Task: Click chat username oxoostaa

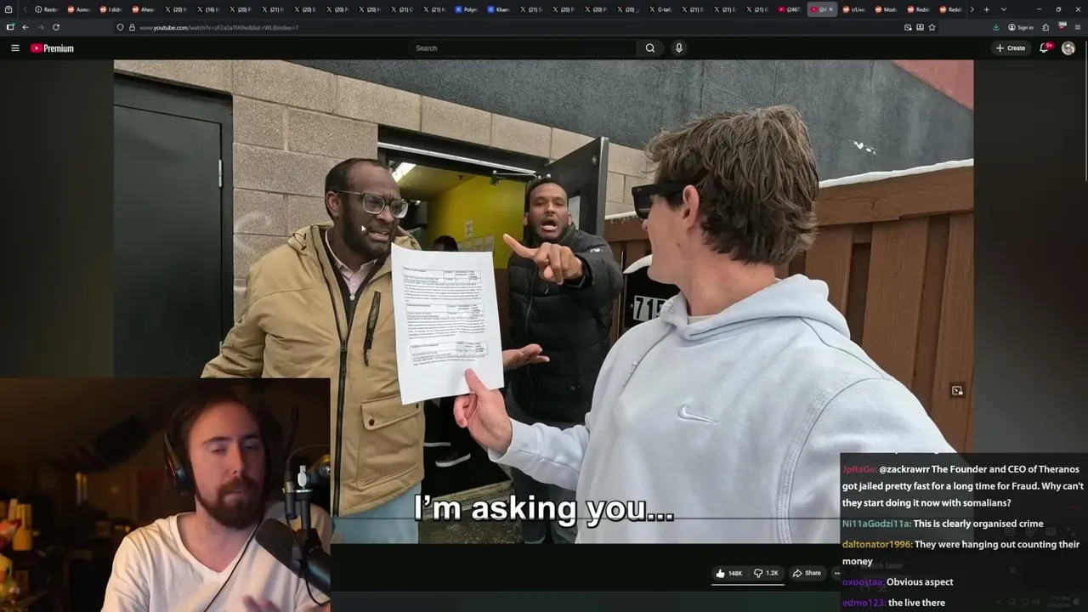Action: [x=863, y=582]
